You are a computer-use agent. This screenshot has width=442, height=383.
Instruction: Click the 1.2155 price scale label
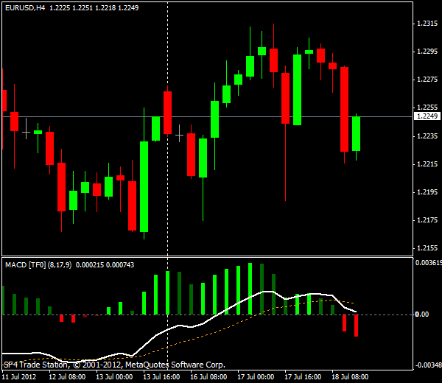(427, 248)
